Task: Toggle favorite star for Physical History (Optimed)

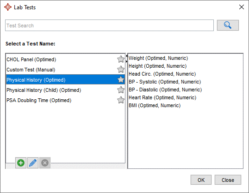Action: pyautogui.click(x=121, y=80)
